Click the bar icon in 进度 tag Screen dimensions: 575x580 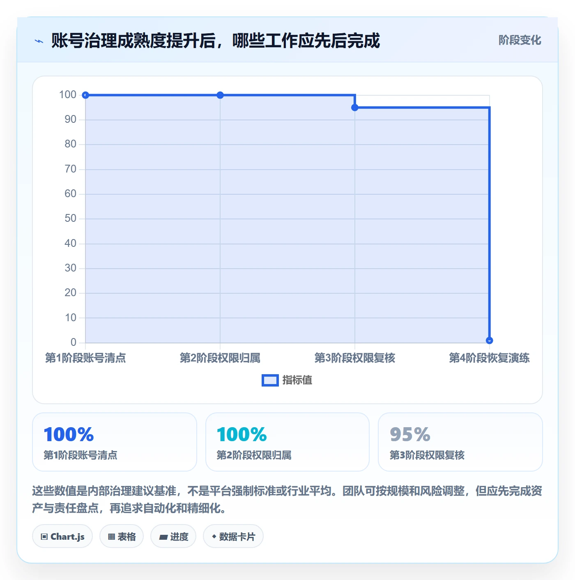[x=163, y=537]
